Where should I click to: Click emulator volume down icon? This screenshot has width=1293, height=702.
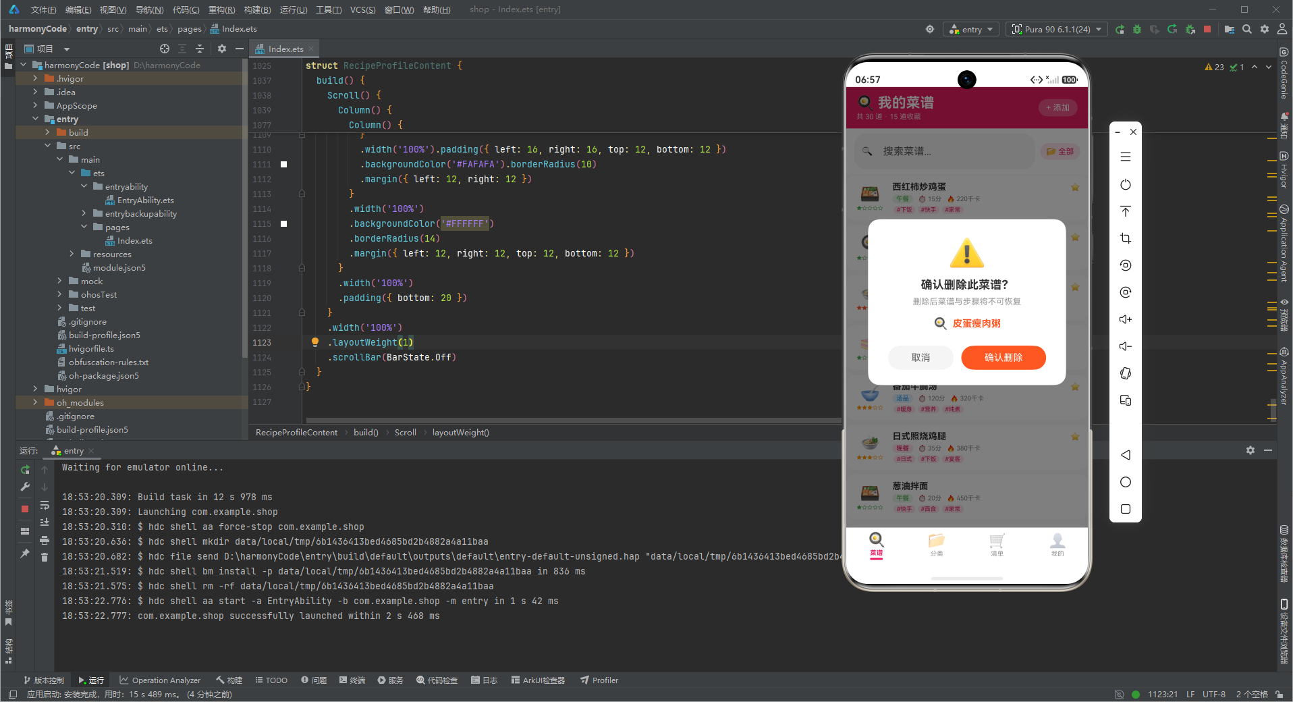tap(1126, 346)
